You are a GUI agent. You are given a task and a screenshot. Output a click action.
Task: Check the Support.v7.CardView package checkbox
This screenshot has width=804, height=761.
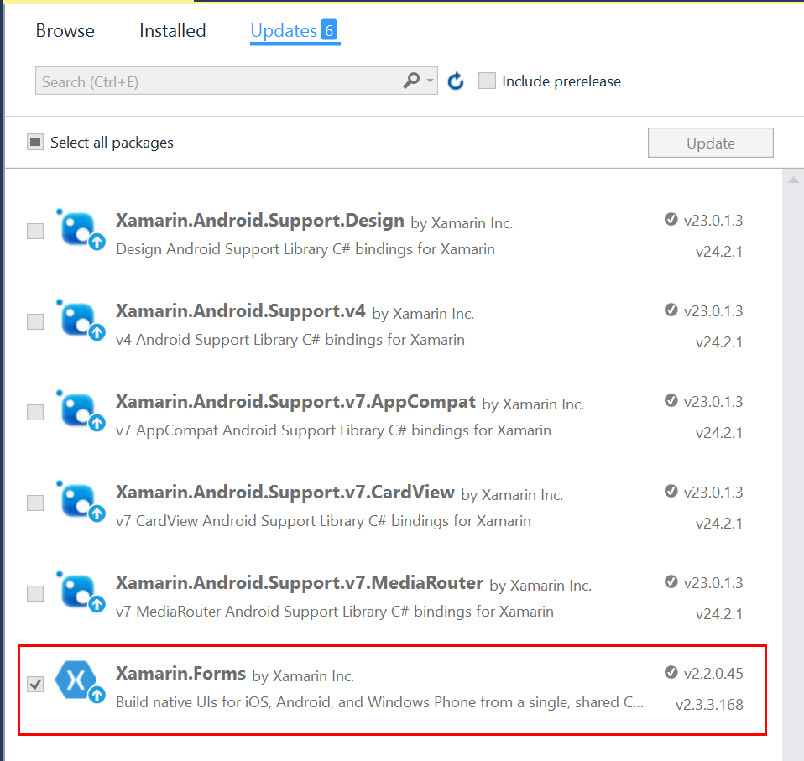35,503
